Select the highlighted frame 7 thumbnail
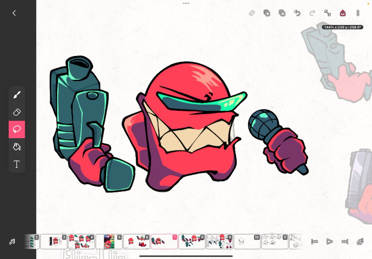Viewport: 372px width, 259px height. [x=164, y=242]
